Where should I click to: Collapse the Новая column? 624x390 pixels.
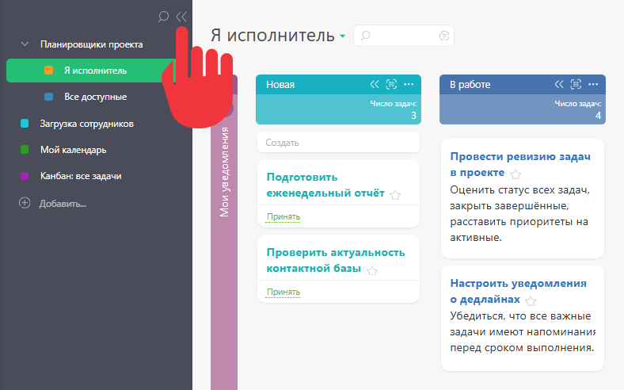click(x=375, y=85)
